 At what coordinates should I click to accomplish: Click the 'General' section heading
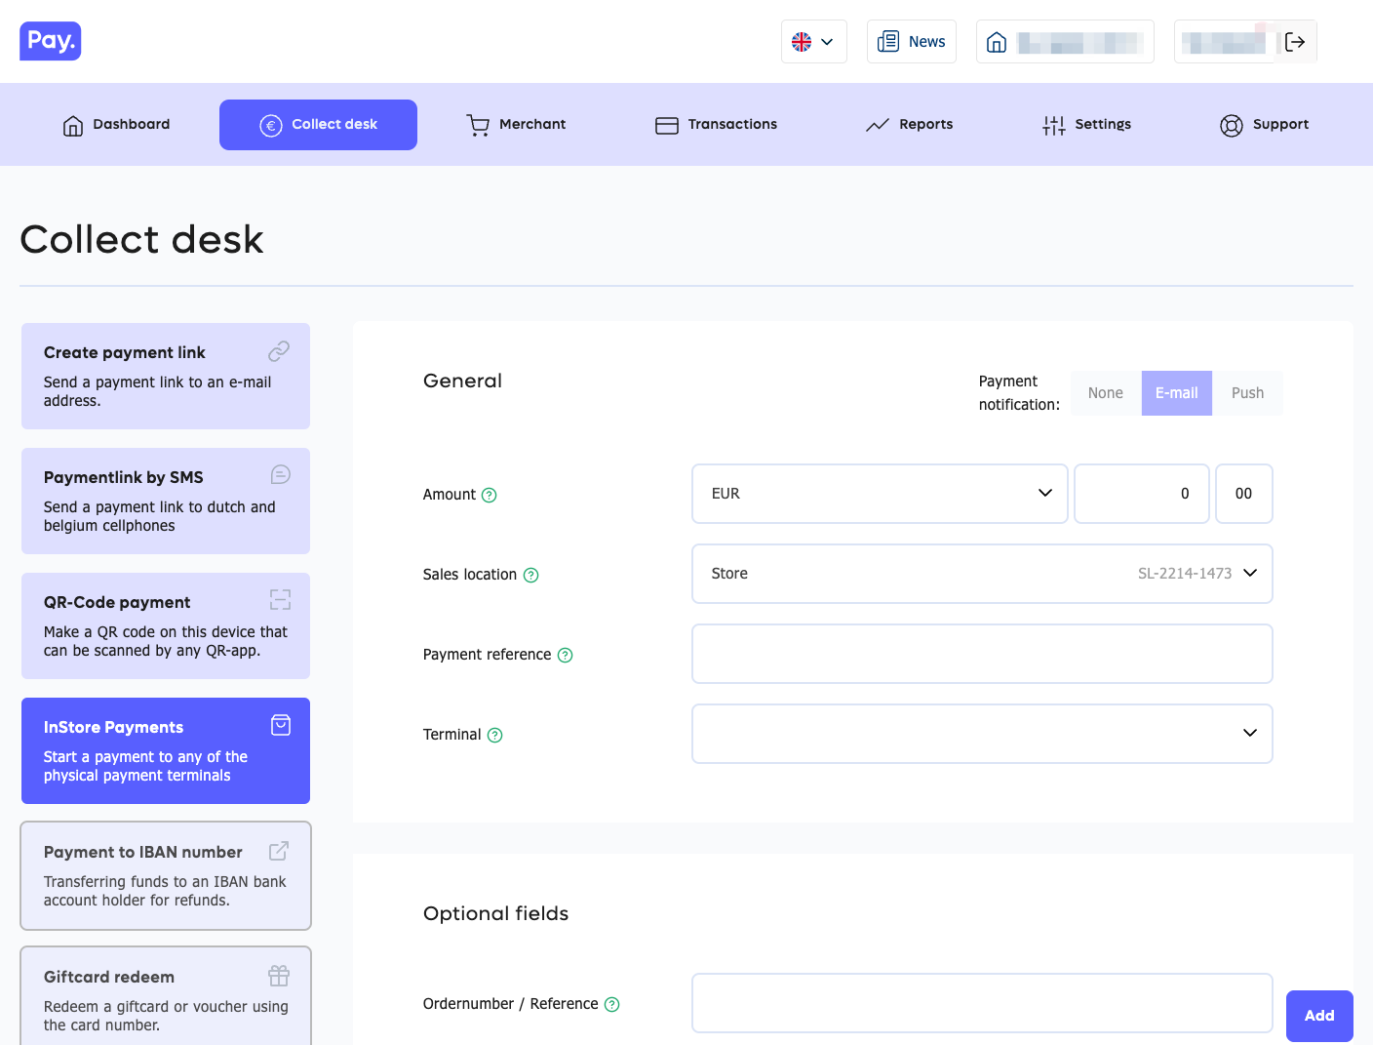(462, 381)
